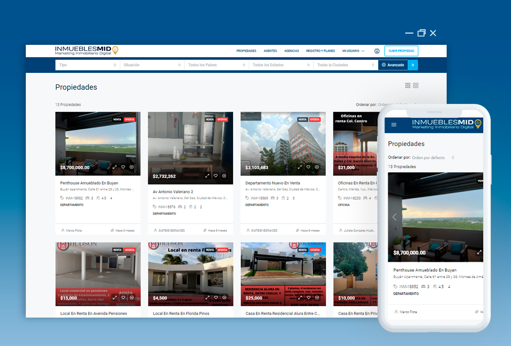This screenshot has height=346, width=511.
Task: Favorite the $8,700,000 penthouse with heart icon
Action: (x=123, y=167)
